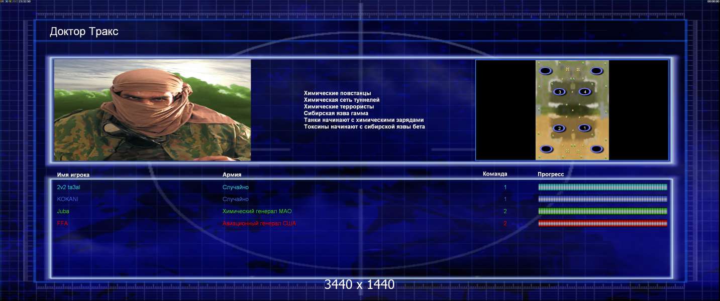This screenshot has height=301, width=720.
Task: Click the 'Химические повстанцы' bonus line
Action: pos(338,93)
